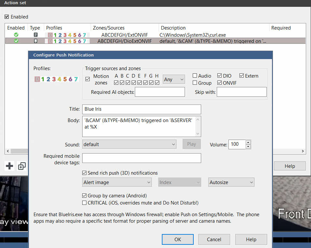The height and width of the screenshot is (248, 311).
Task: Click the Title field containing Blue Iris
Action: [142, 109]
